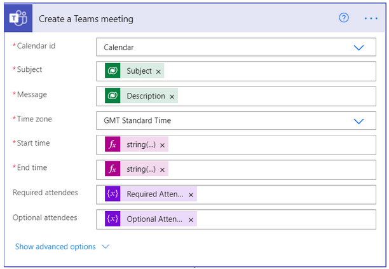Remove the Subject token

coord(158,72)
